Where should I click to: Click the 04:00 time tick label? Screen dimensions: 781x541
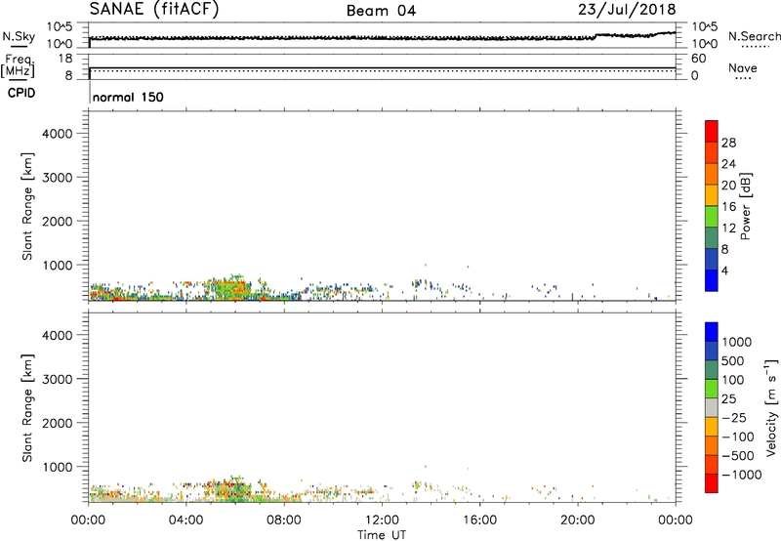click(185, 520)
